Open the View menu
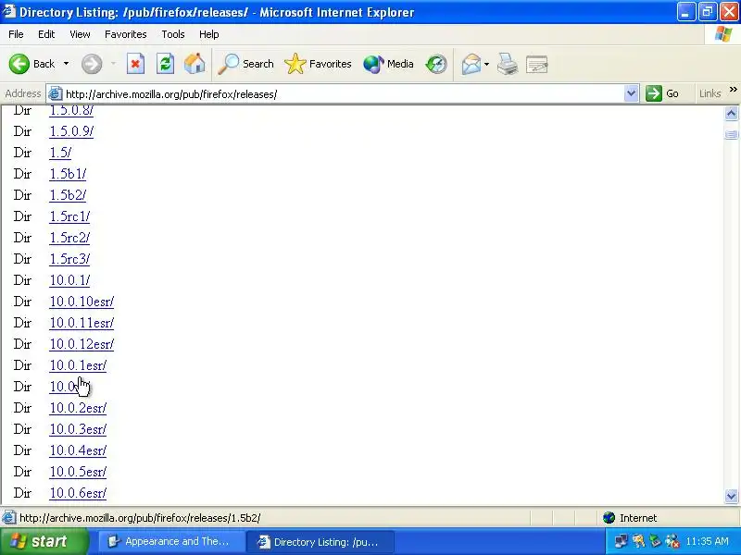 click(80, 34)
